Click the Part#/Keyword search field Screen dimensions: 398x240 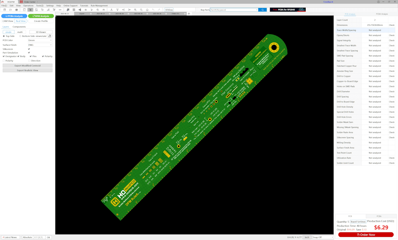point(234,10)
